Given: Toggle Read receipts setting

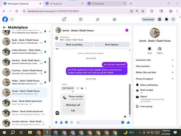Looking at the screenshot, I should [x=155, y=91].
